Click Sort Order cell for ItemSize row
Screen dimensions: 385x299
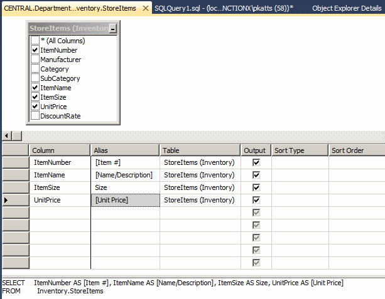pos(357,187)
